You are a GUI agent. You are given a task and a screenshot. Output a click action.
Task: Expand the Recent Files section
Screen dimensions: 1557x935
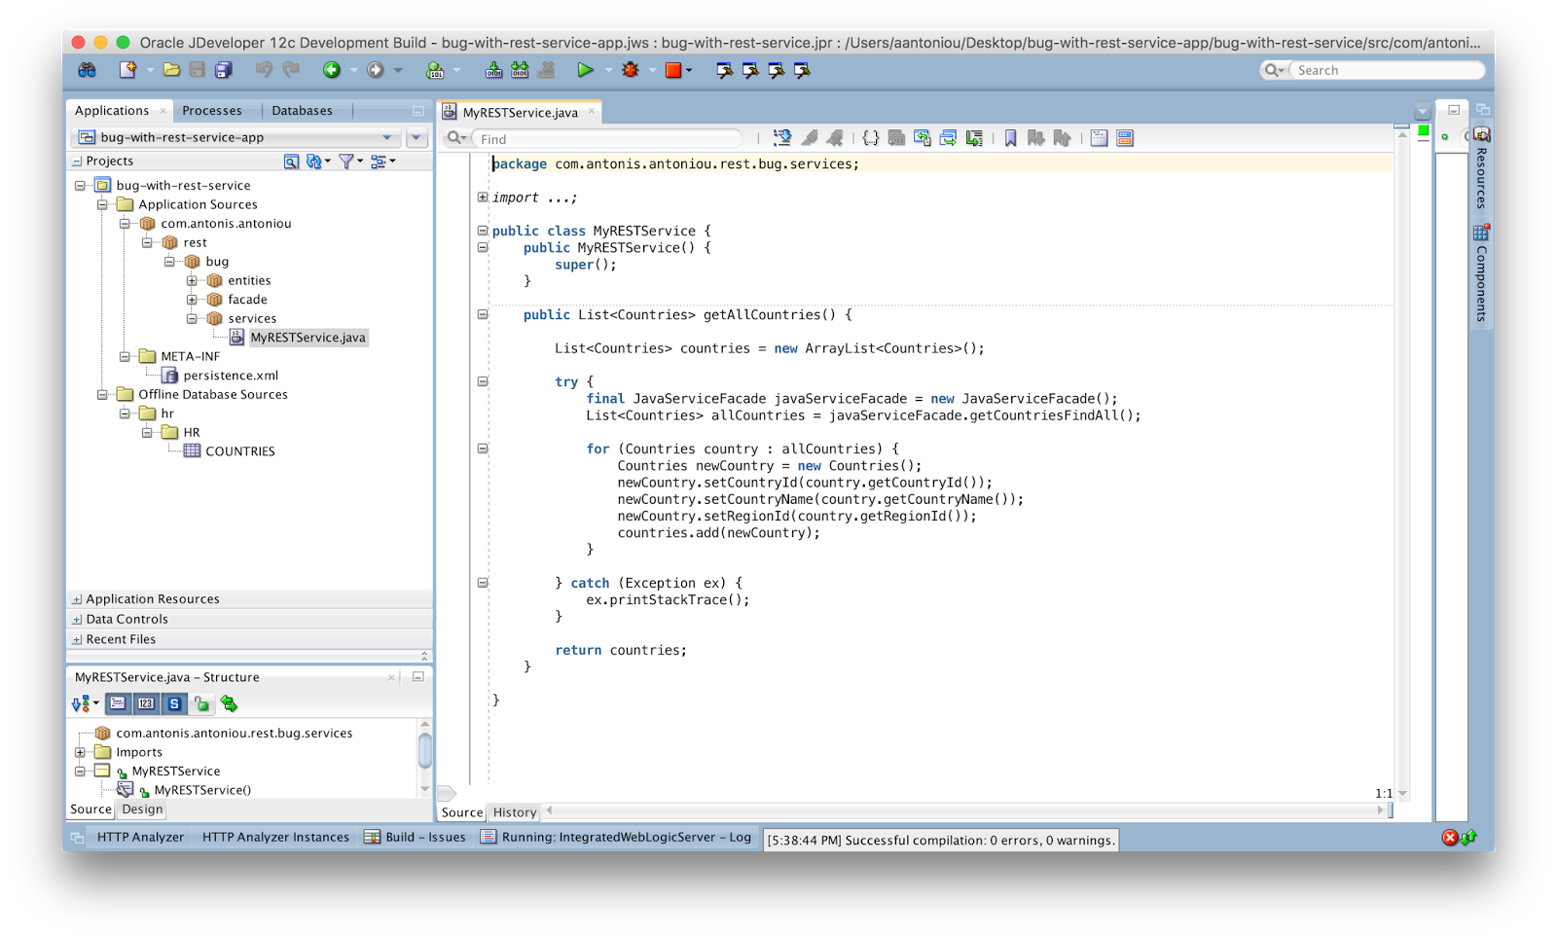point(77,640)
